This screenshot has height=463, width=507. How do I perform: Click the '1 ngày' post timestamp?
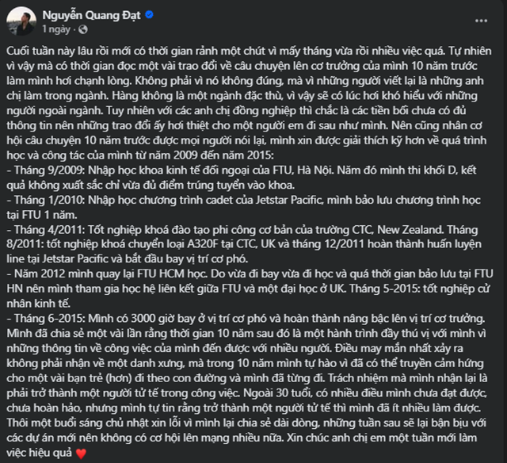pyautogui.click(x=56, y=29)
